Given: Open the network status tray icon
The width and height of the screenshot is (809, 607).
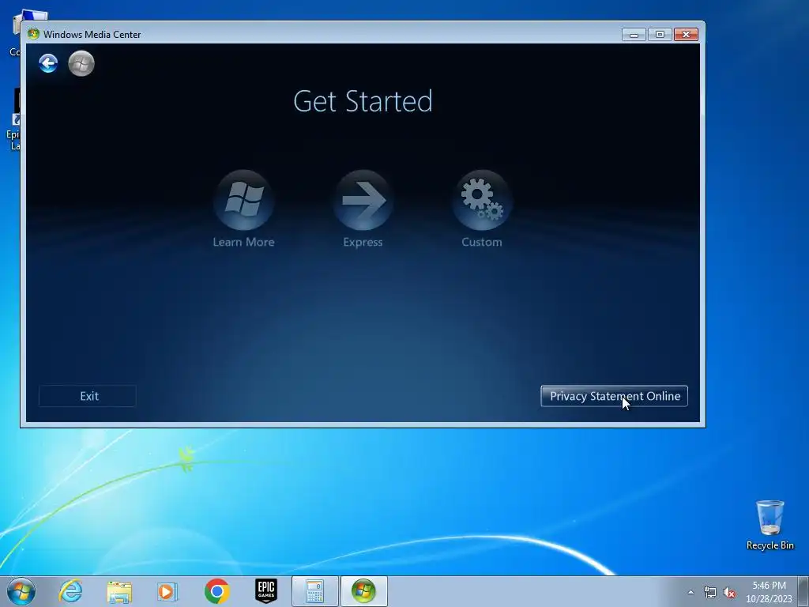Looking at the screenshot, I should tap(710, 592).
